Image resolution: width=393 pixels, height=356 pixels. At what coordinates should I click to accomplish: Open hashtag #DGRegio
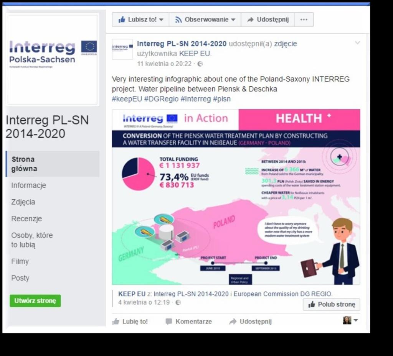pyautogui.click(x=161, y=99)
